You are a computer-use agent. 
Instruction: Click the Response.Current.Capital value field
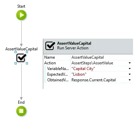pos(99,80)
